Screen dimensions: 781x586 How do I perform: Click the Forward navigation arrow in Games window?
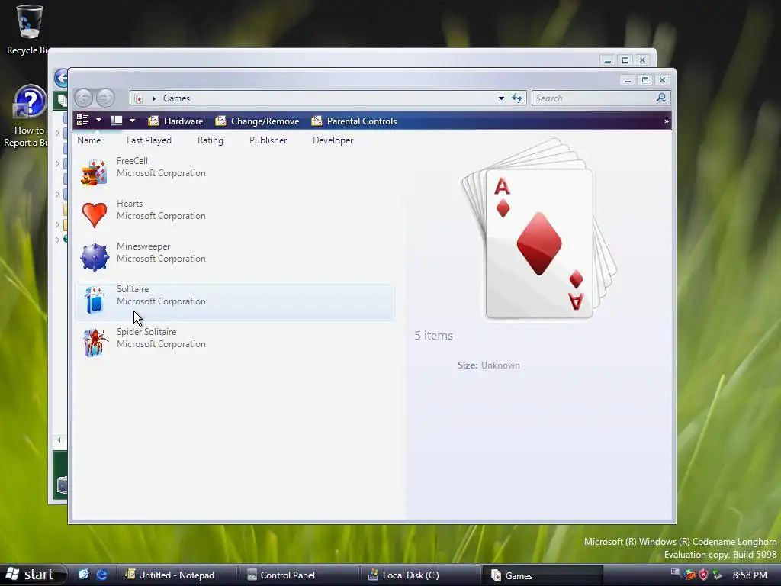105,98
